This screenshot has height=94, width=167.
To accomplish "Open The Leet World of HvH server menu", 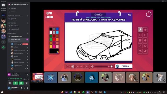I will pos(18,4).
